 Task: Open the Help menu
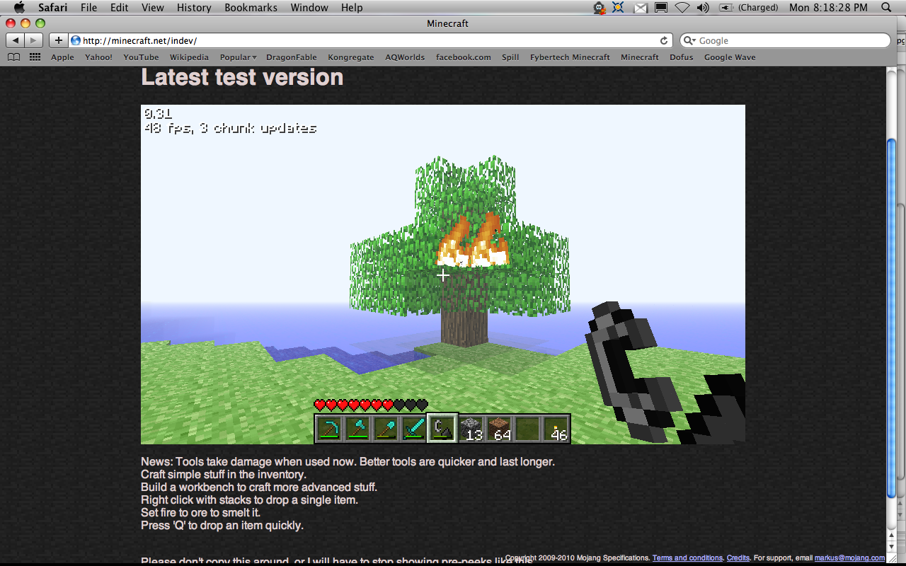[x=352, y=8]
